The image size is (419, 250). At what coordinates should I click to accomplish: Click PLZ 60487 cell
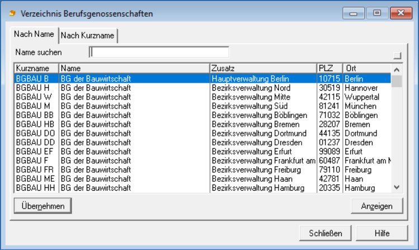coord(329,161)
